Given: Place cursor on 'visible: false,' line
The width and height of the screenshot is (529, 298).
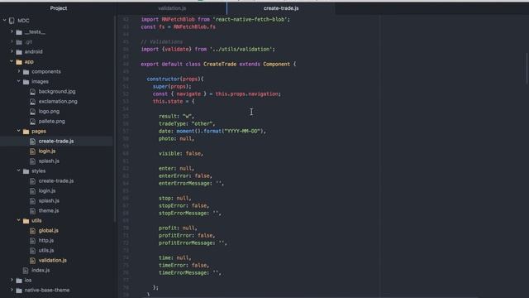Looking at the screenshot, I should [x=181, y=153].
